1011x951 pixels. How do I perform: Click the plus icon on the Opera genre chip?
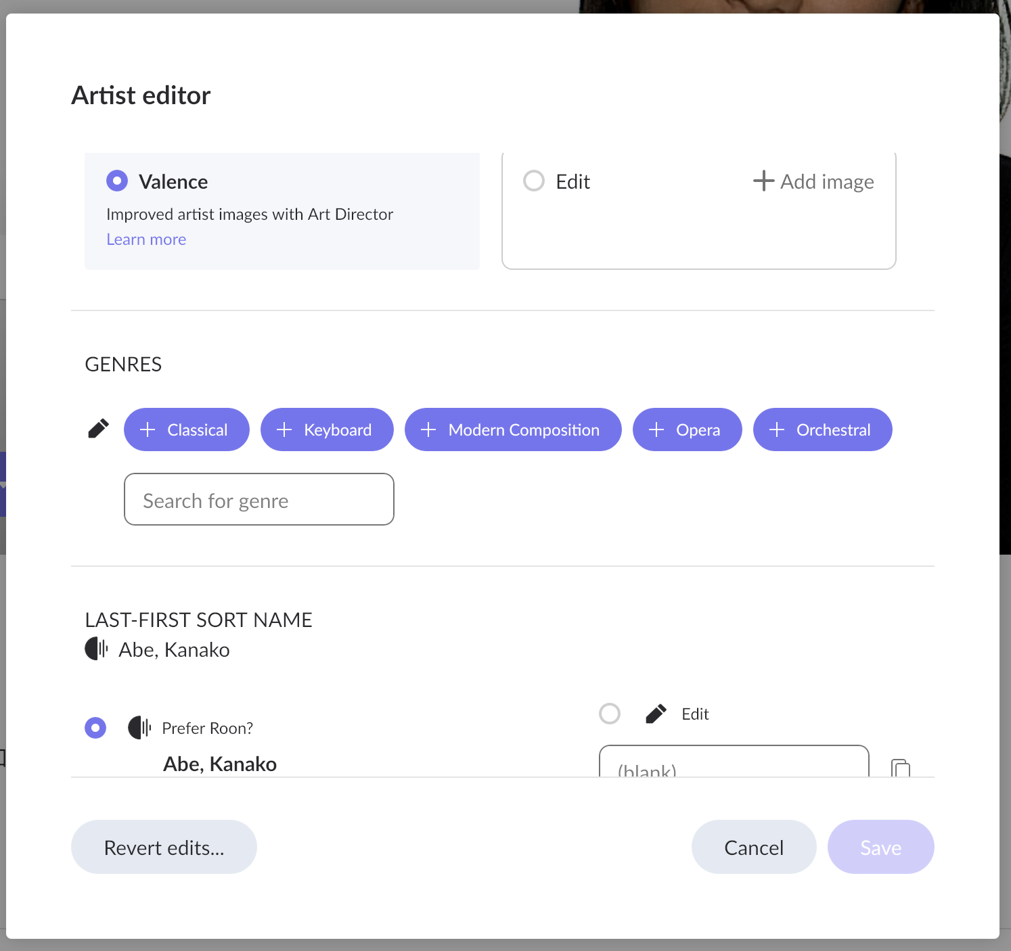point(655,430)
